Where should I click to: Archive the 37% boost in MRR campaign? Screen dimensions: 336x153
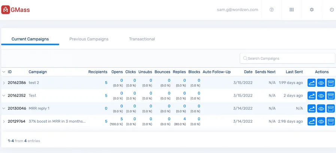point(330,121)
